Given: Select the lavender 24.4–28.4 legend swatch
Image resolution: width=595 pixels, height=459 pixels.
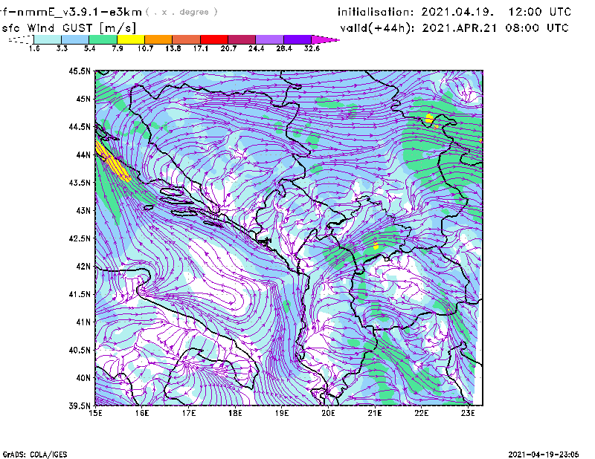Looking at the screenshot, I should [270, 39].
